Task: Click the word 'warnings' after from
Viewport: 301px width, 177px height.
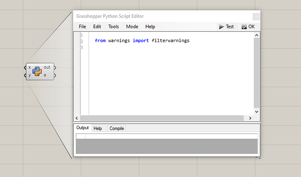Action: coord(119,40)
